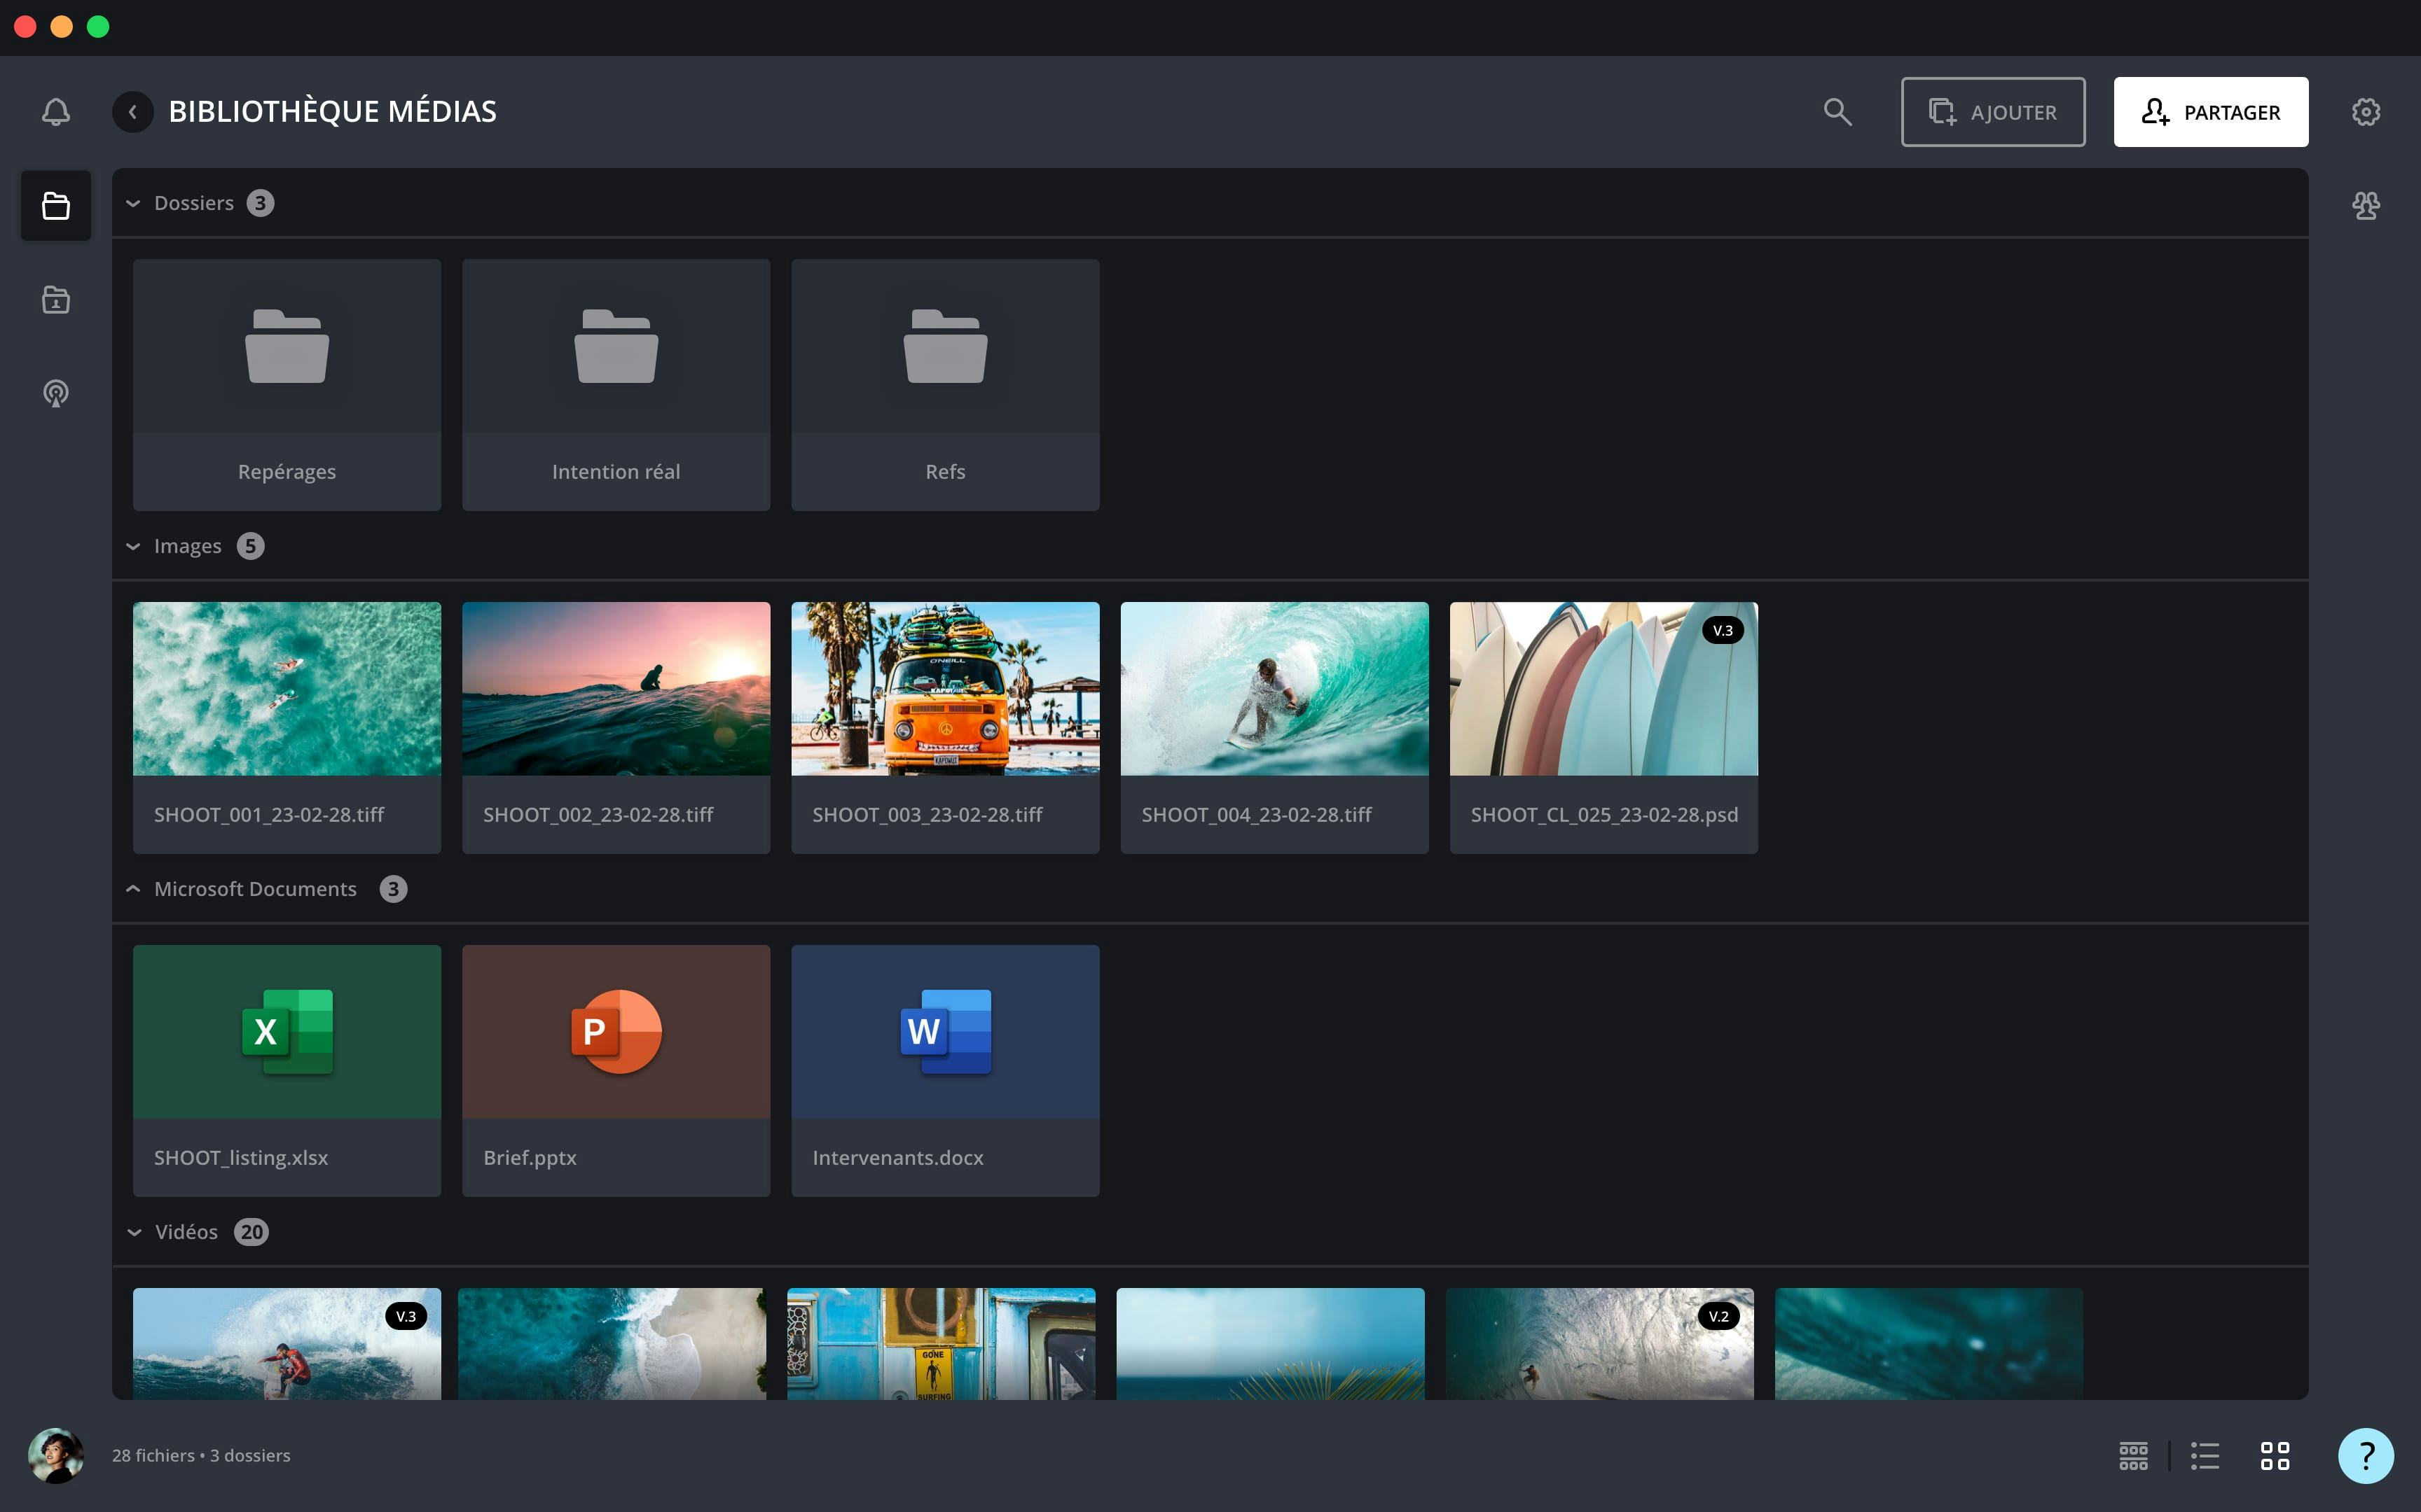2421x1512 pixels.
Task: Click the user avatar at bottom left
Action: [x=56, y=1455]
